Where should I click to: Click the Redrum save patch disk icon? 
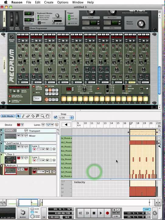coord(18,91)
